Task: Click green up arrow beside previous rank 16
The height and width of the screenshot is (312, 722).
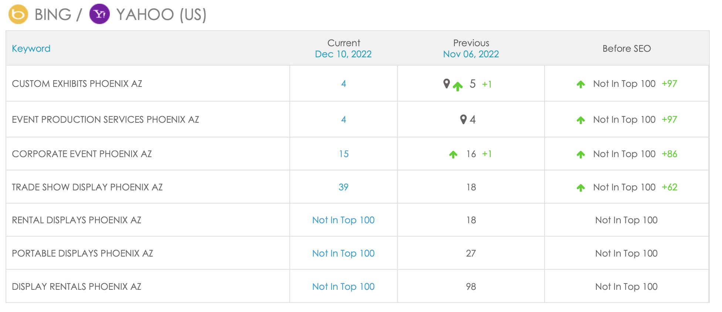Action: [453, 155]
